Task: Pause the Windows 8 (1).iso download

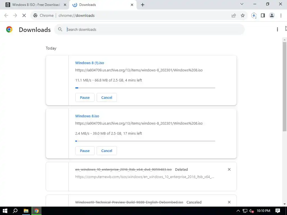Action: click(85, 97)
